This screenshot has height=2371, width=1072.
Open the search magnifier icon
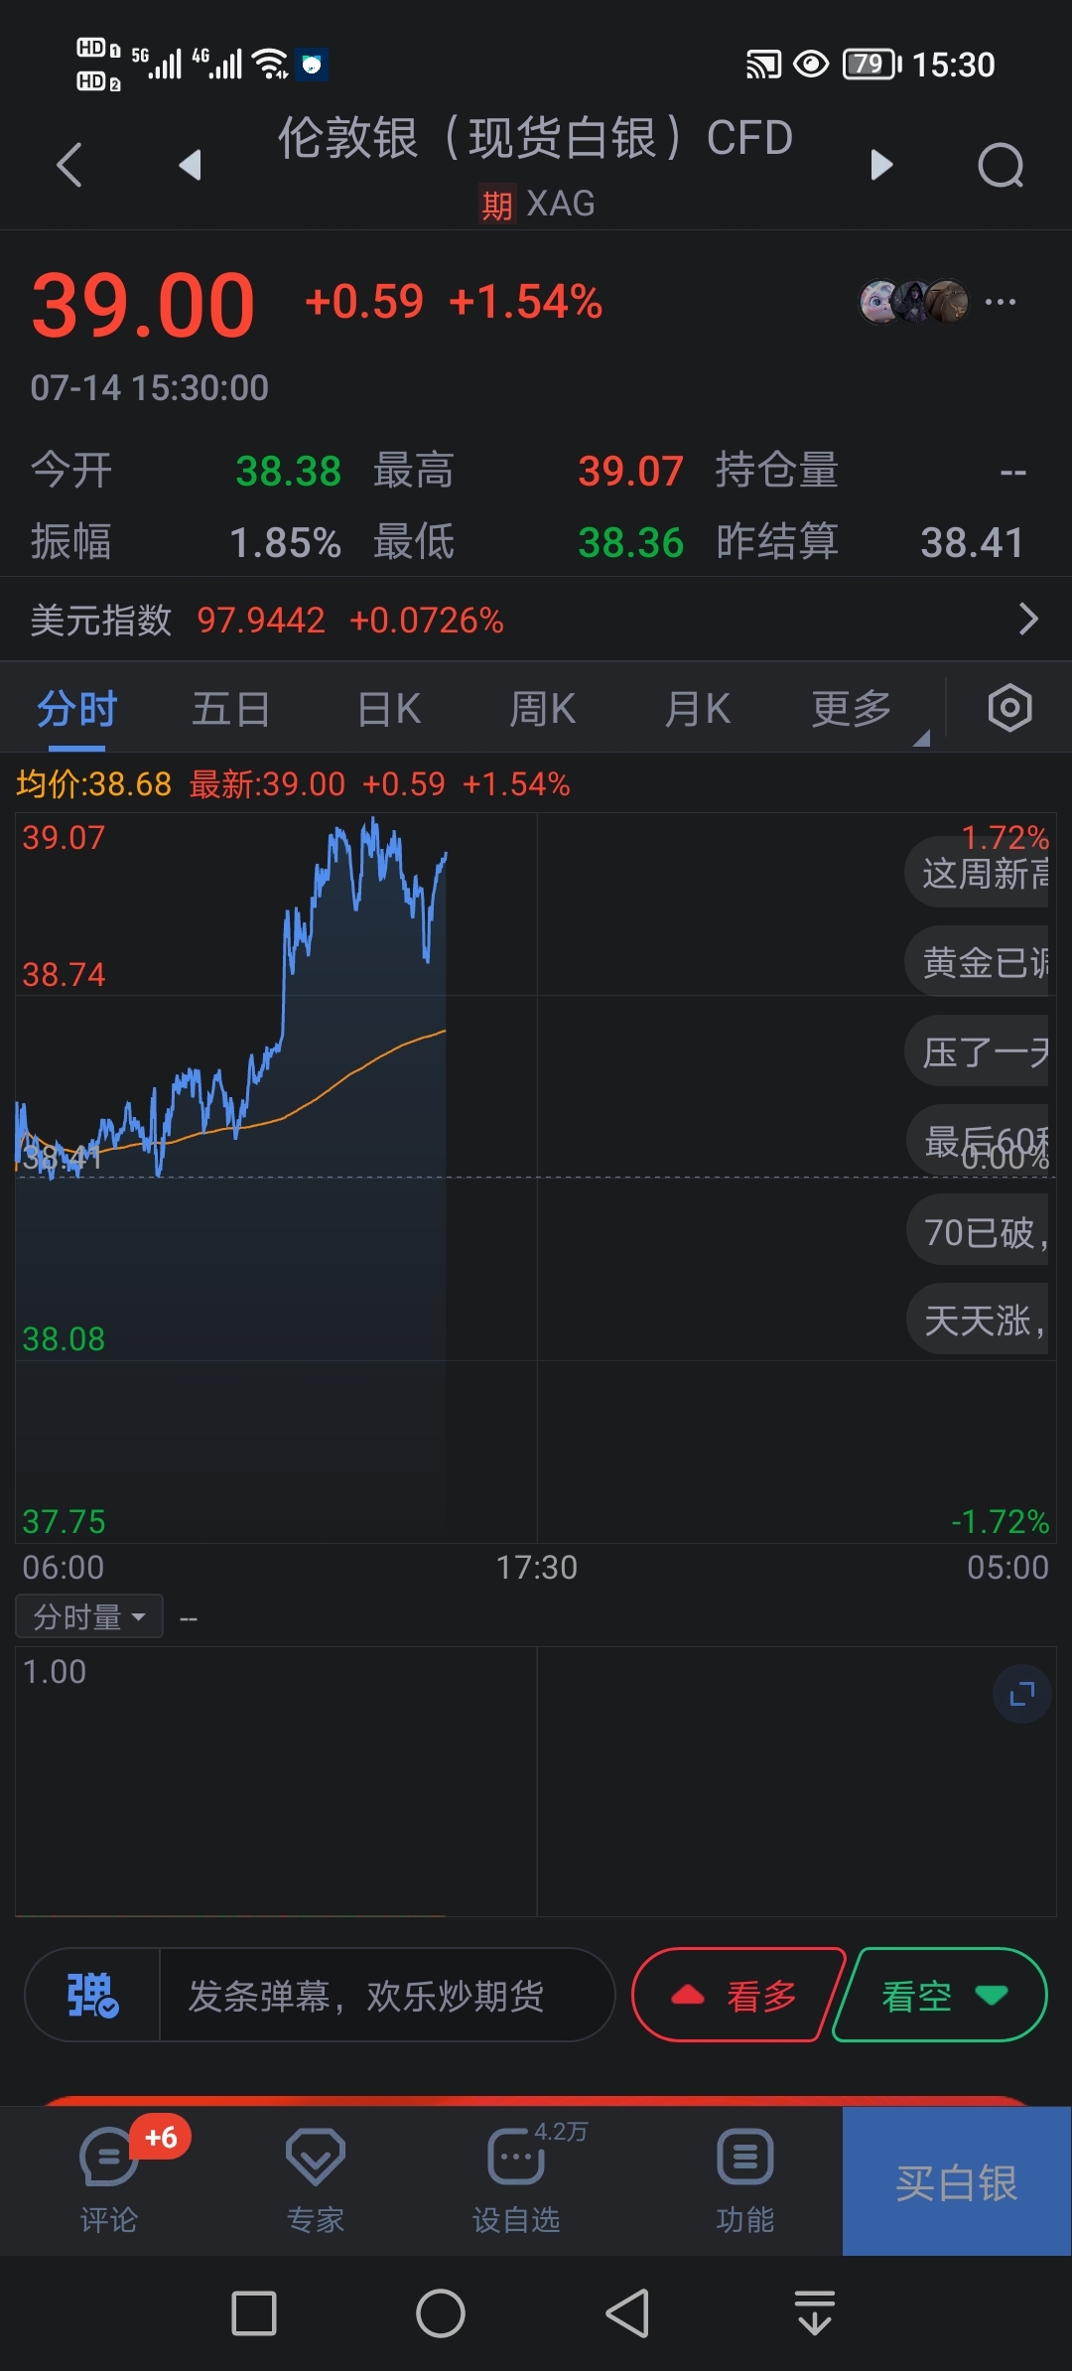(1001, 165)
